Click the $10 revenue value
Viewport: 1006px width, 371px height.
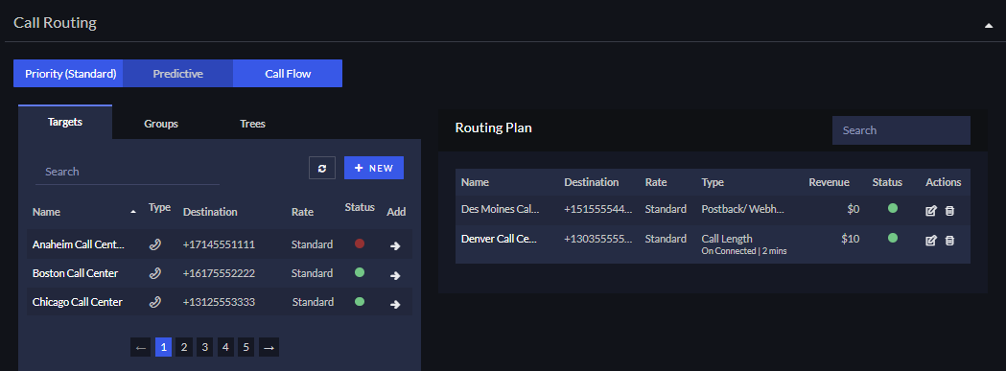pos(850,239)
